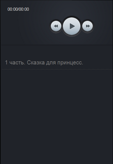Image resolution: width=113 pixels, height=164 pixels.
Task: Click the dotted divider under the track title
Action: (x=57, y=69)
